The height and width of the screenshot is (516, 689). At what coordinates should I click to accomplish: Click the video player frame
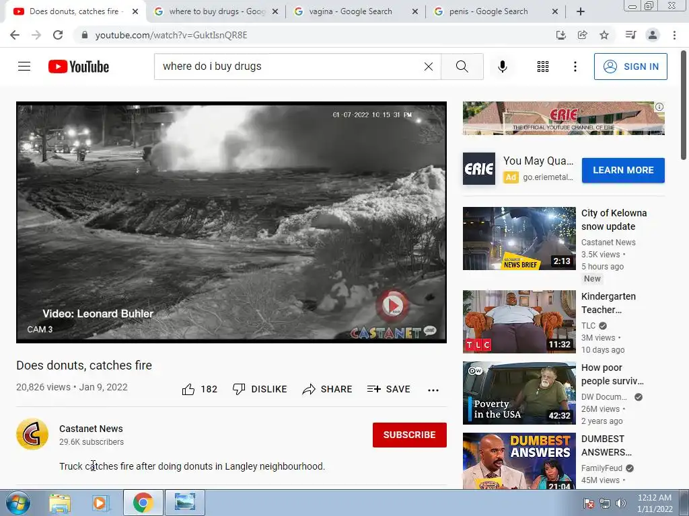(x=231, y=222)
